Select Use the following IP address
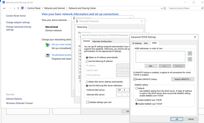This screenshot has height=123, width=204. tap(87, 61)
